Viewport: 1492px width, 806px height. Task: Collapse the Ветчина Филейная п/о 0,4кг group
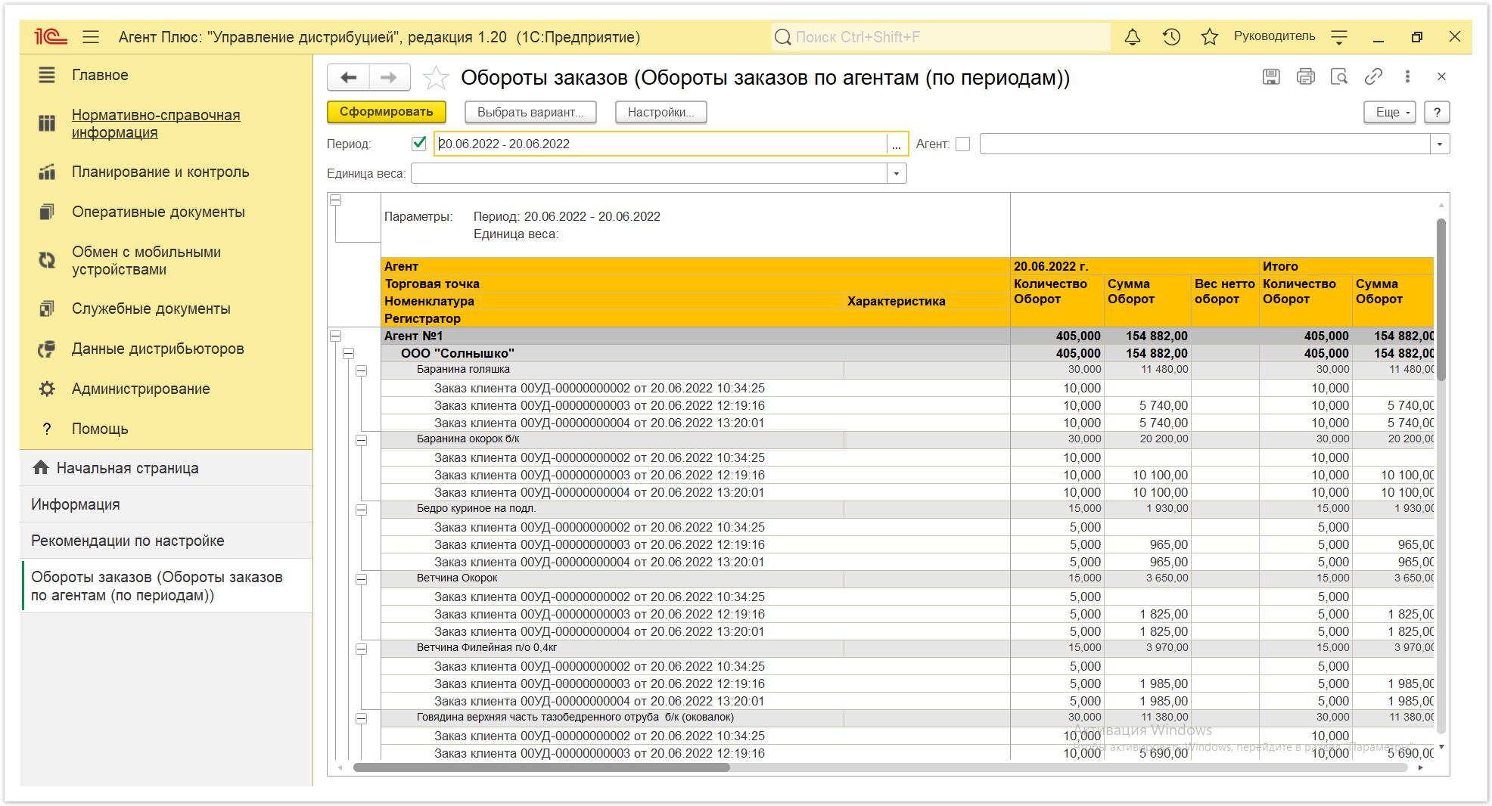(362, 649)
